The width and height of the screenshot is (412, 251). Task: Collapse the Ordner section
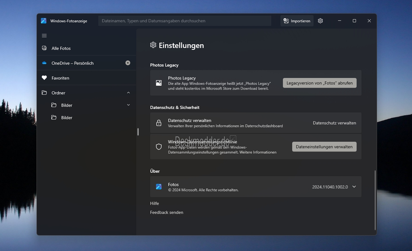pos(128,93)
